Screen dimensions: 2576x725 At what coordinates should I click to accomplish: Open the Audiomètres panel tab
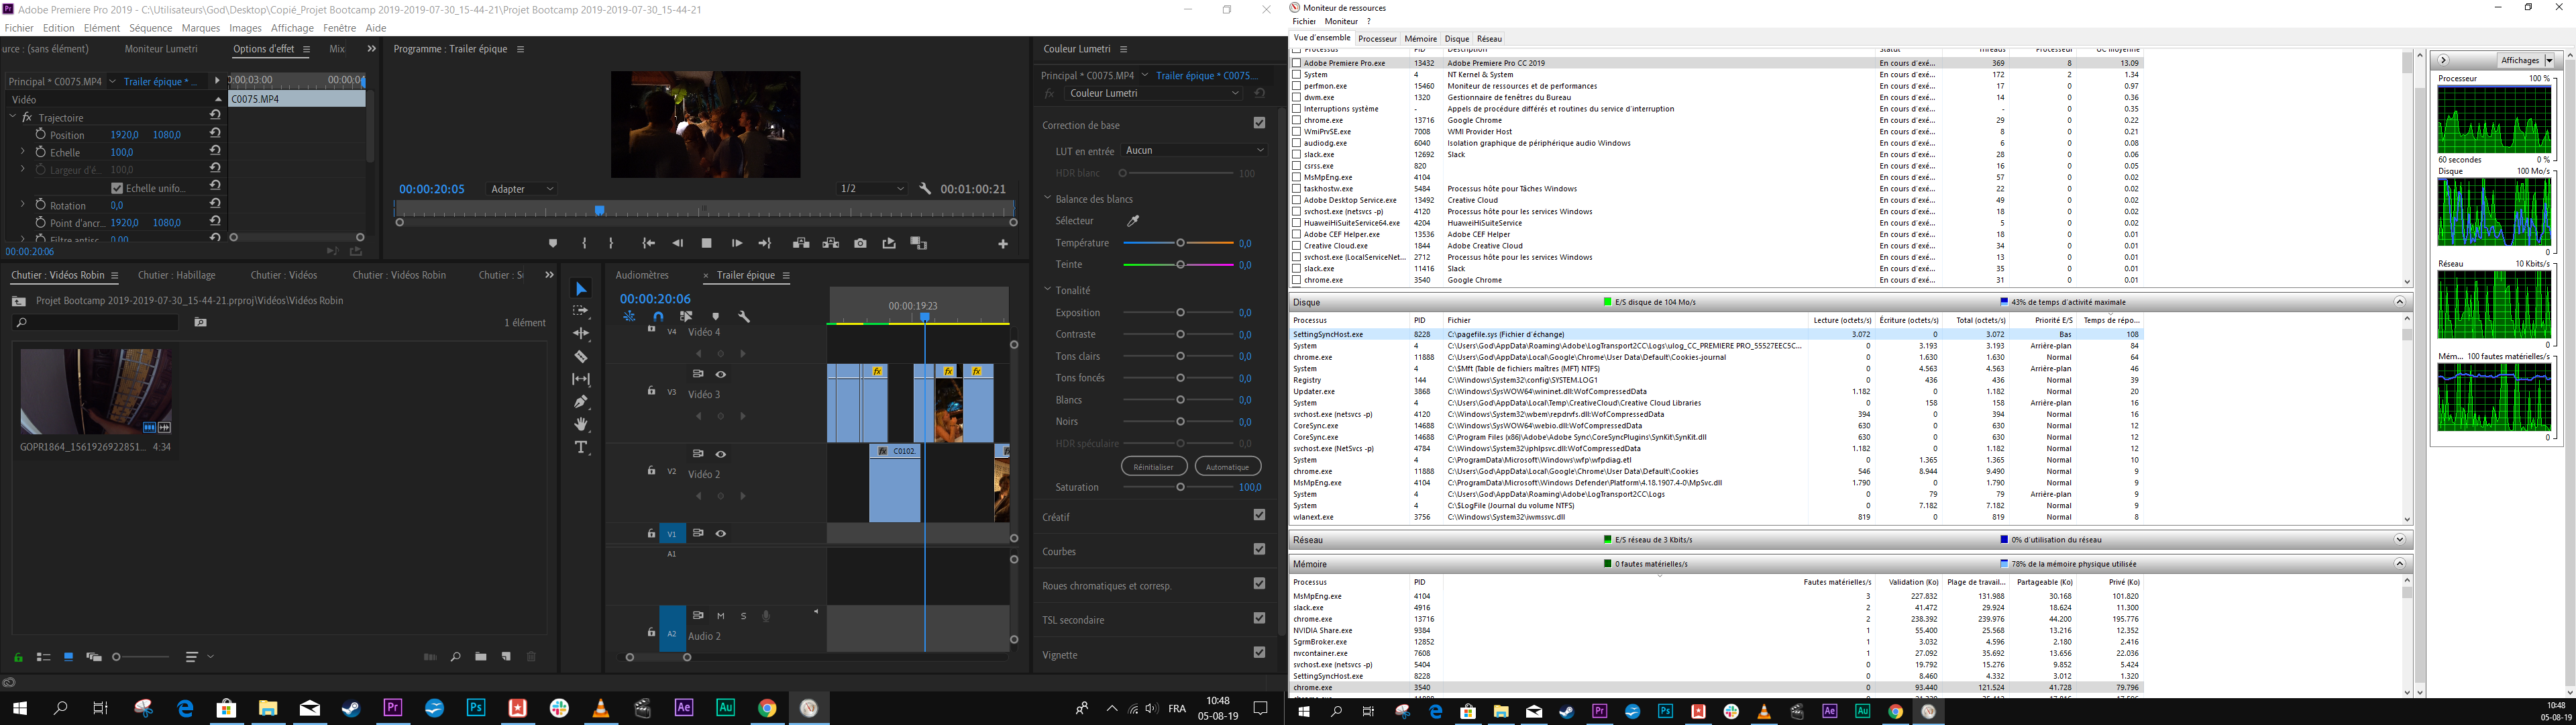(x=642, y=275)
